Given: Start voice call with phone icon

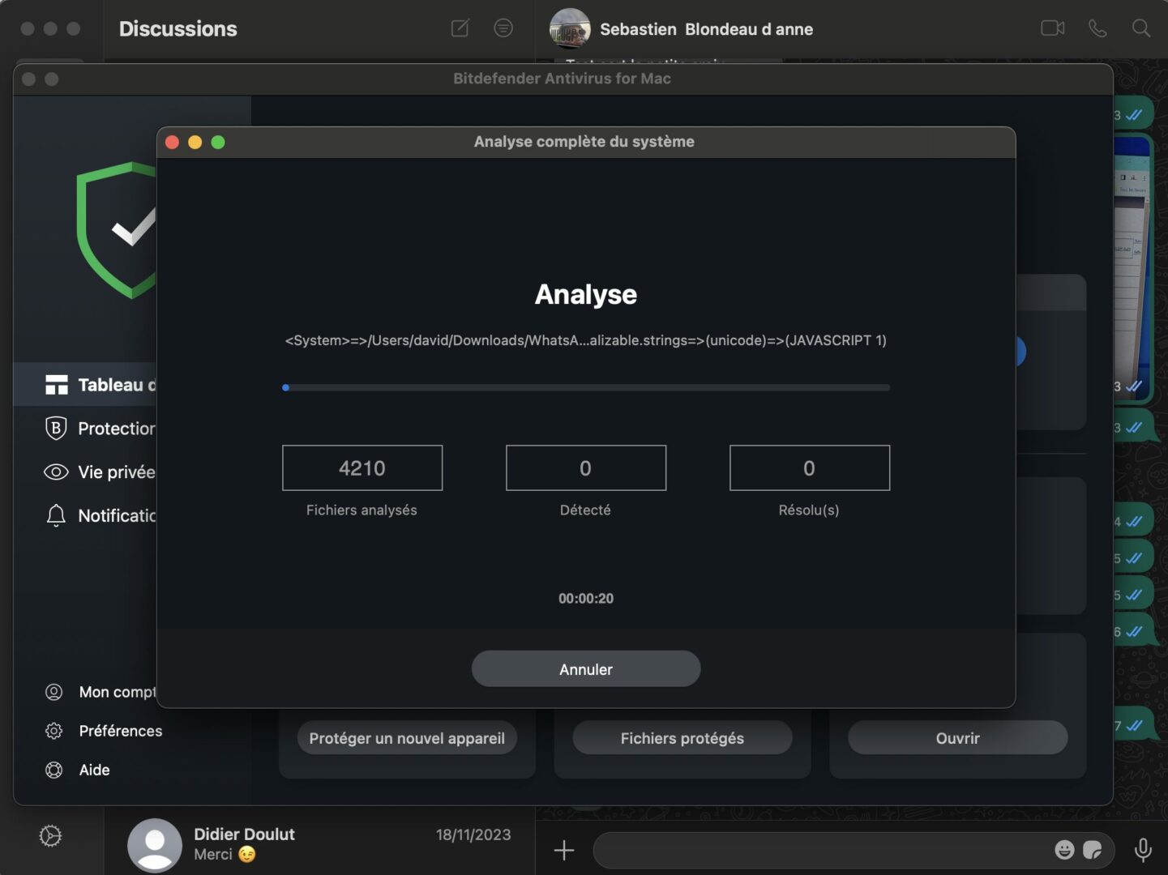Looking at the screenshot, I should 1097,28.
